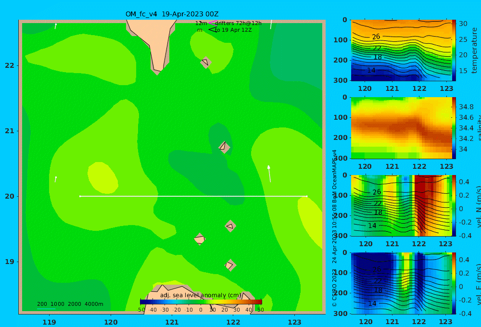This screenshot has width=481, height=327.
Task: Click the latitude label 22 on the map axis
Action: [10, 65]
